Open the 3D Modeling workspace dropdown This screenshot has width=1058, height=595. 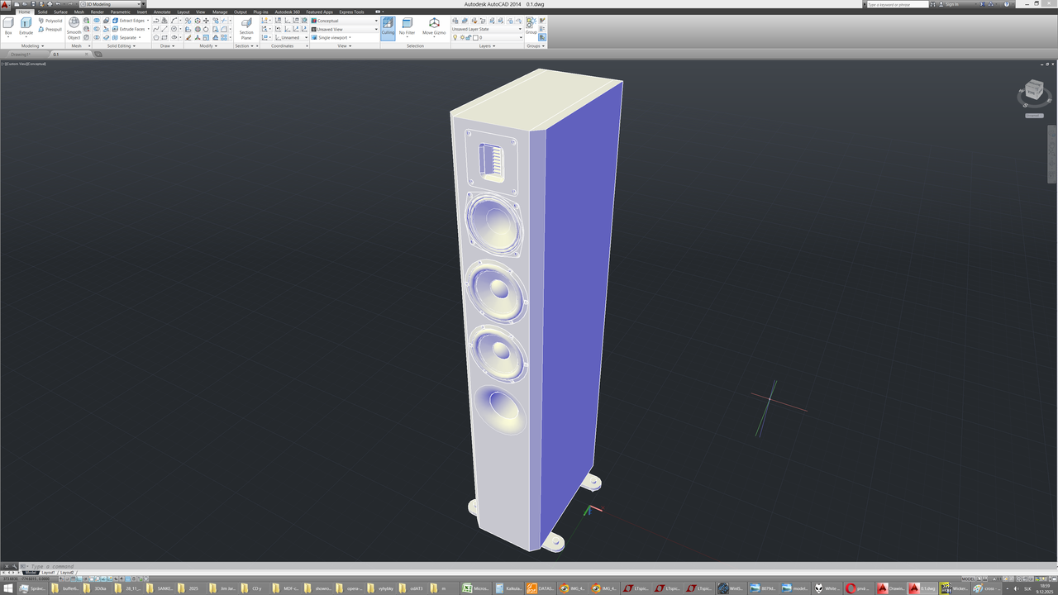point(112,4)
